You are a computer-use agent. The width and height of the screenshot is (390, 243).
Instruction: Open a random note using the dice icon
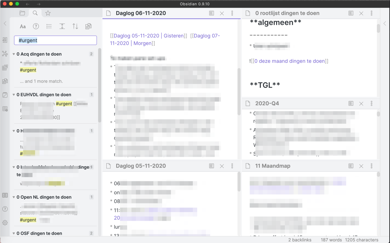[5, 95]
